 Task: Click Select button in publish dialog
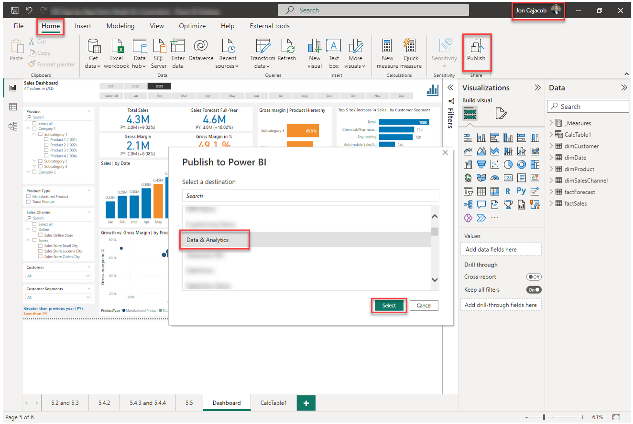click(x=389, y=306)
